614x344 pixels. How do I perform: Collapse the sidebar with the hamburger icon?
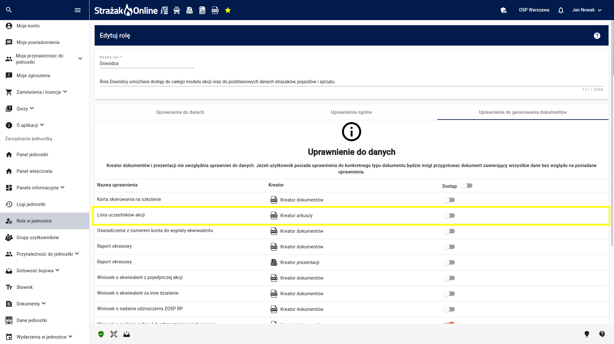click(x=78, y=10)
